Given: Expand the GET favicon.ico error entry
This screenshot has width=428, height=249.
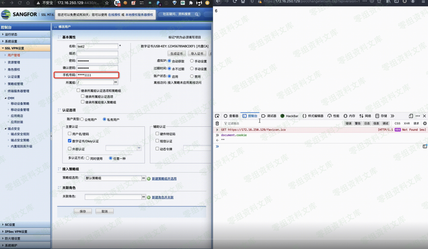Looking at the screenshot, I should point(217,130).
